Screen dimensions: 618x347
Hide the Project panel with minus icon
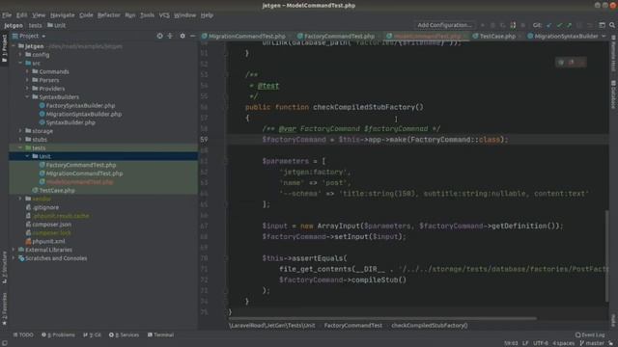point(192,36)
